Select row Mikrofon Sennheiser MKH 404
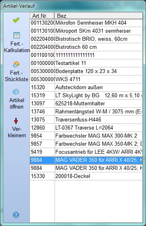The height and width of the screenshot is (226, 146). point(86,23)
